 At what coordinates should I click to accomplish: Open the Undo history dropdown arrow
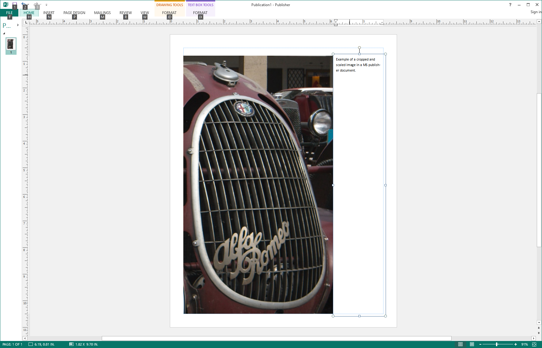(28, 5)
